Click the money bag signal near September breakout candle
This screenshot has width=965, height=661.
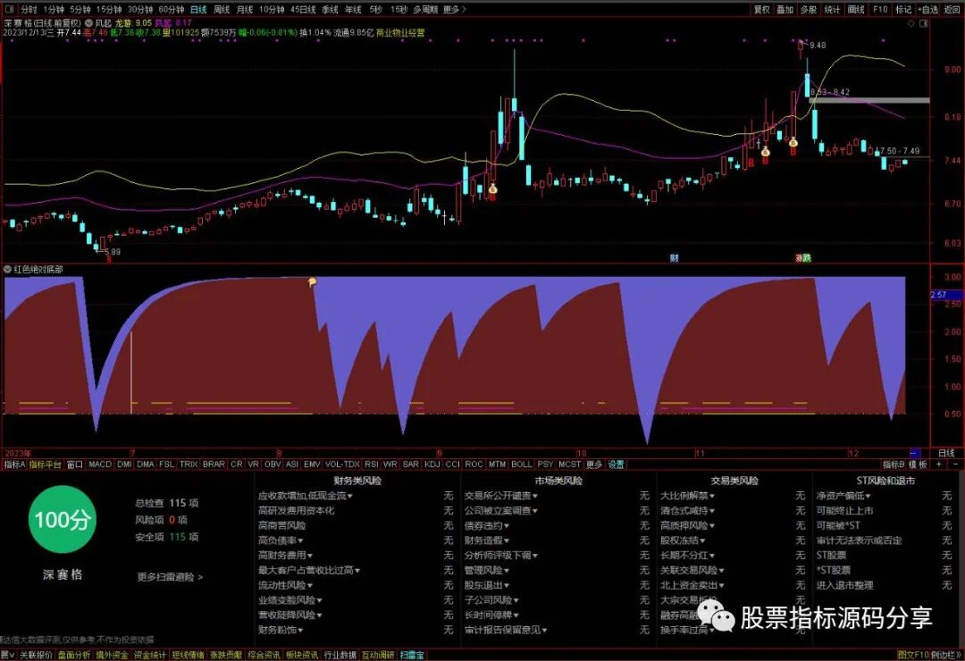coord(492,189)
